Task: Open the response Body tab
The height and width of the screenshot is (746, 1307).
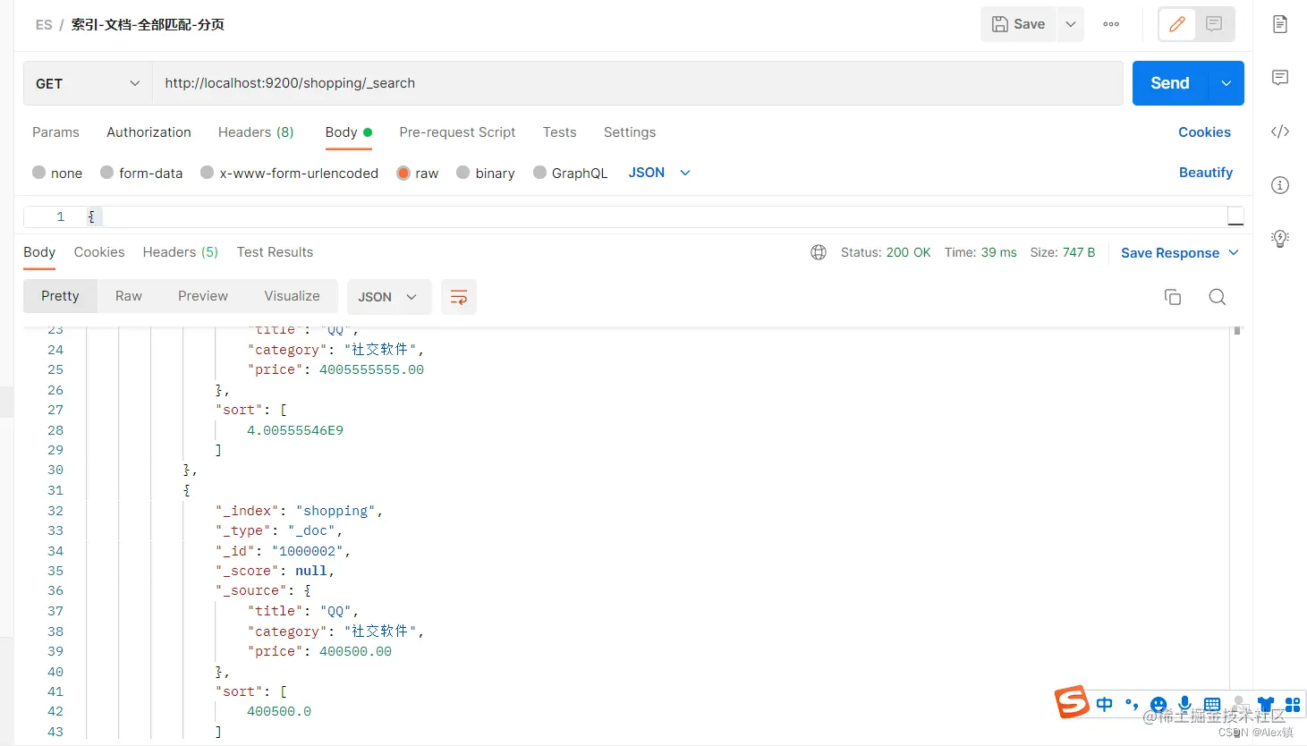Action: tap(39, 252)
